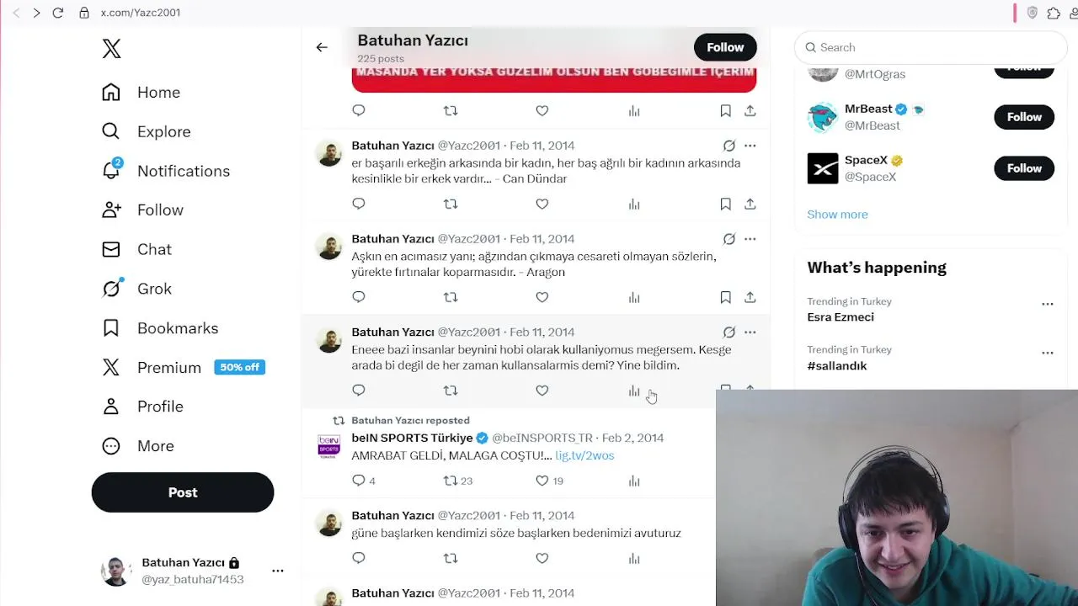
Task: View analytics of the beIN SPORTS post
Action: [x=634, y=481]
